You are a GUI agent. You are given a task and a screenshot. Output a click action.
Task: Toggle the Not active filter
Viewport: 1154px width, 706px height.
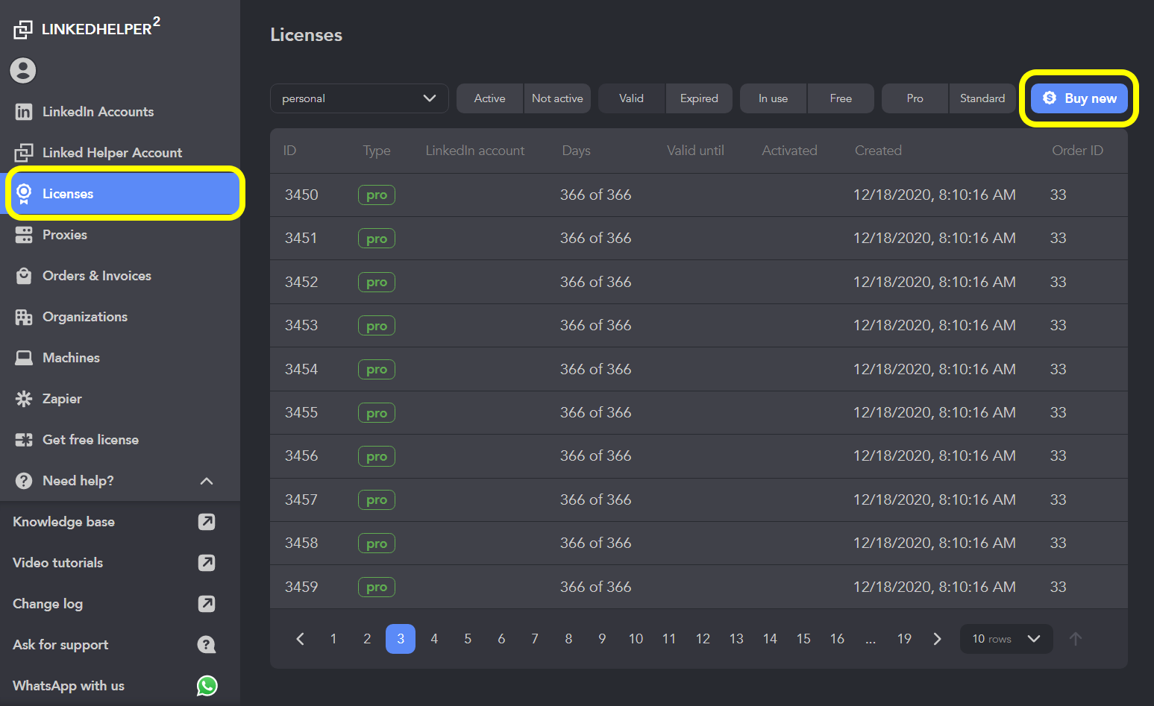pyautogui.click(x=557, y=98)
